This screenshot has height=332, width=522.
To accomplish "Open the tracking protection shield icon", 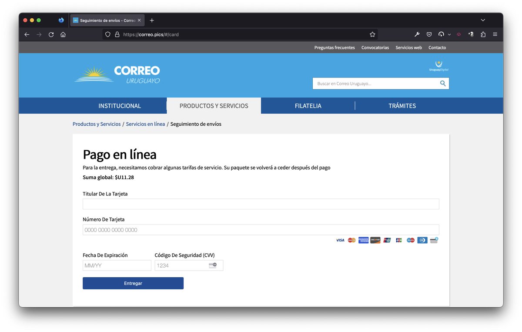I will point(108,34).
